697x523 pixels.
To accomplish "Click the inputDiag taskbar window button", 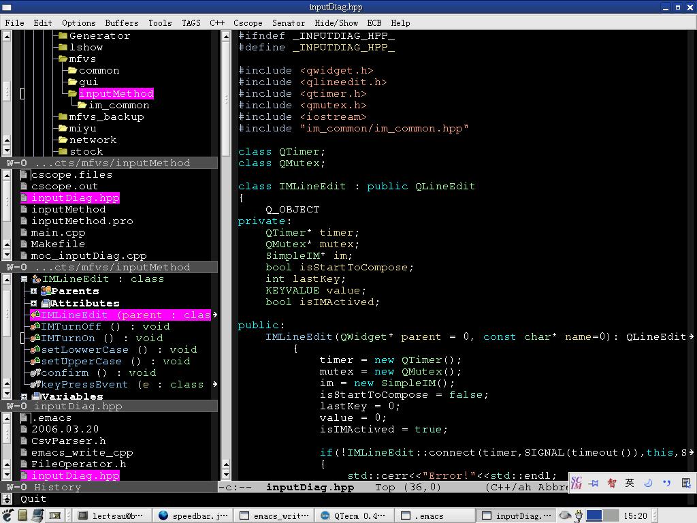I will pyautogui.click(x=517, y=516).
